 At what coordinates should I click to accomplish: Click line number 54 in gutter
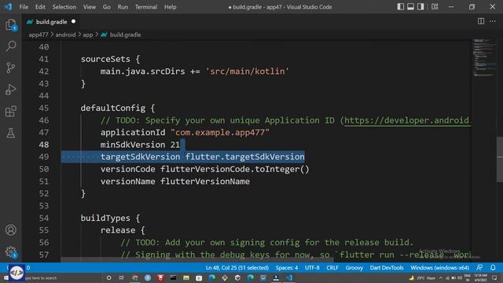(x=44, y=219)
